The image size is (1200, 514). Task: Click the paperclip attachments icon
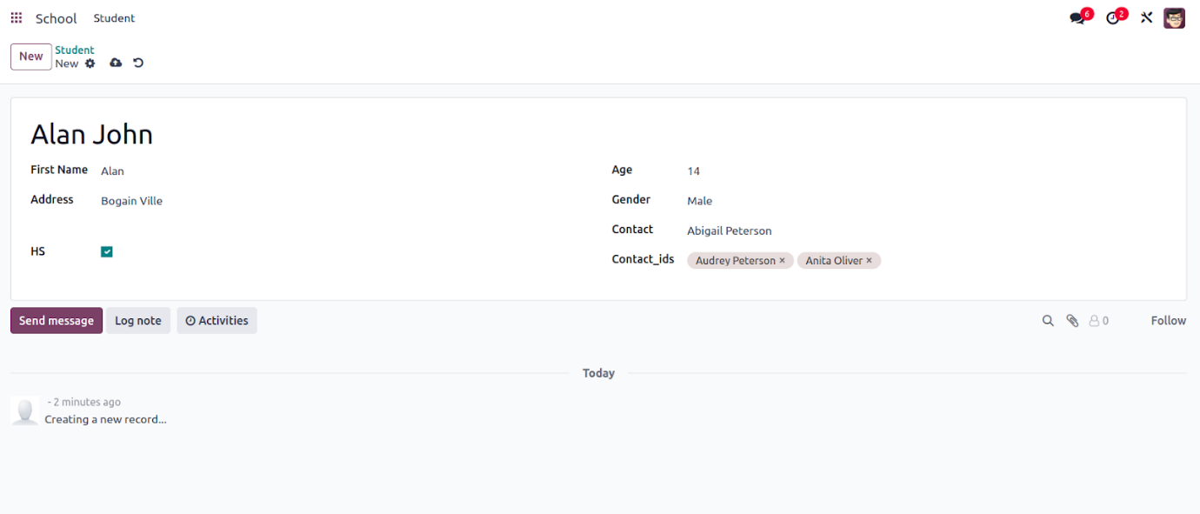tap(1072, 321)
